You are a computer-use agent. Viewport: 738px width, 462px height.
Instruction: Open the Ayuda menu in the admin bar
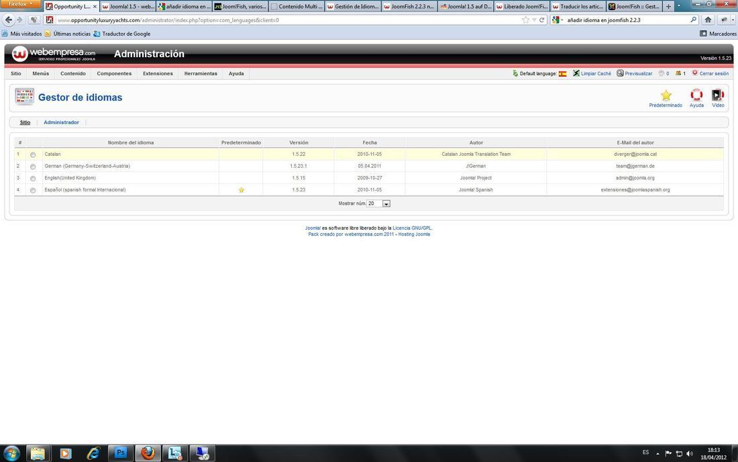236,73
